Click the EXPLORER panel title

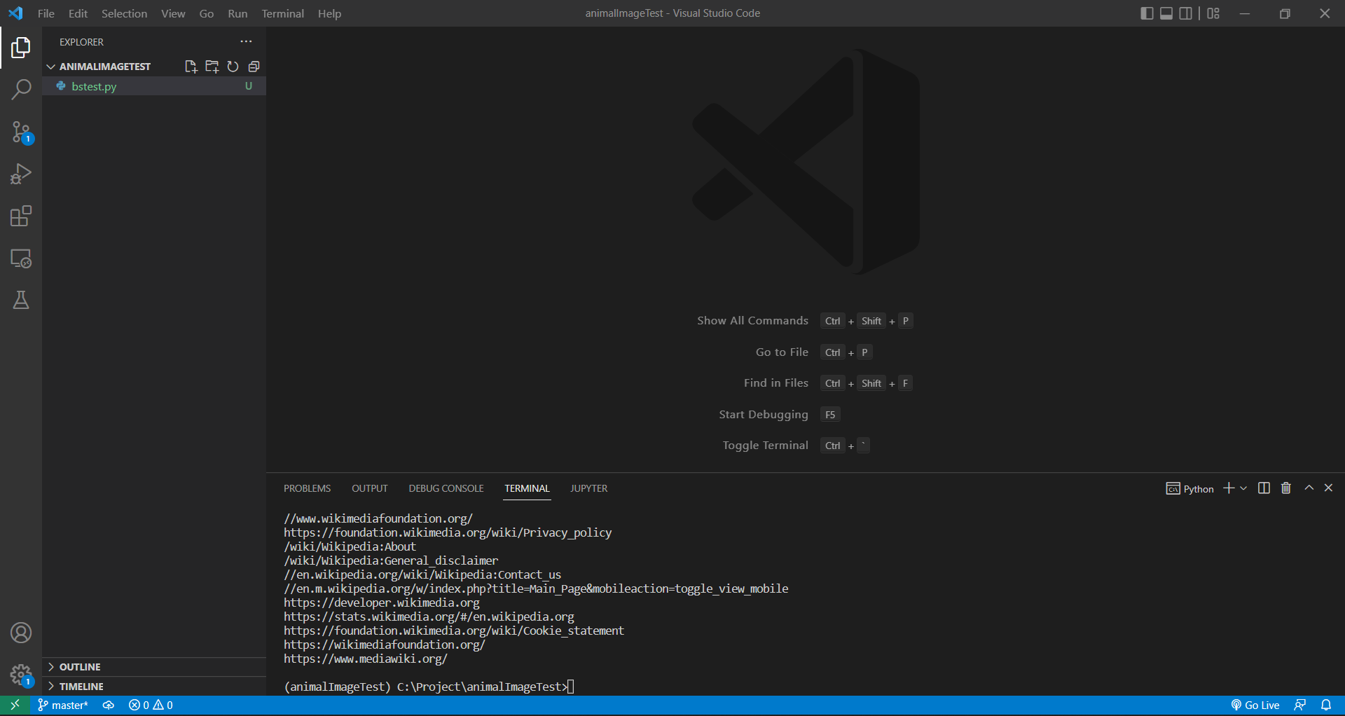point(81,42)
